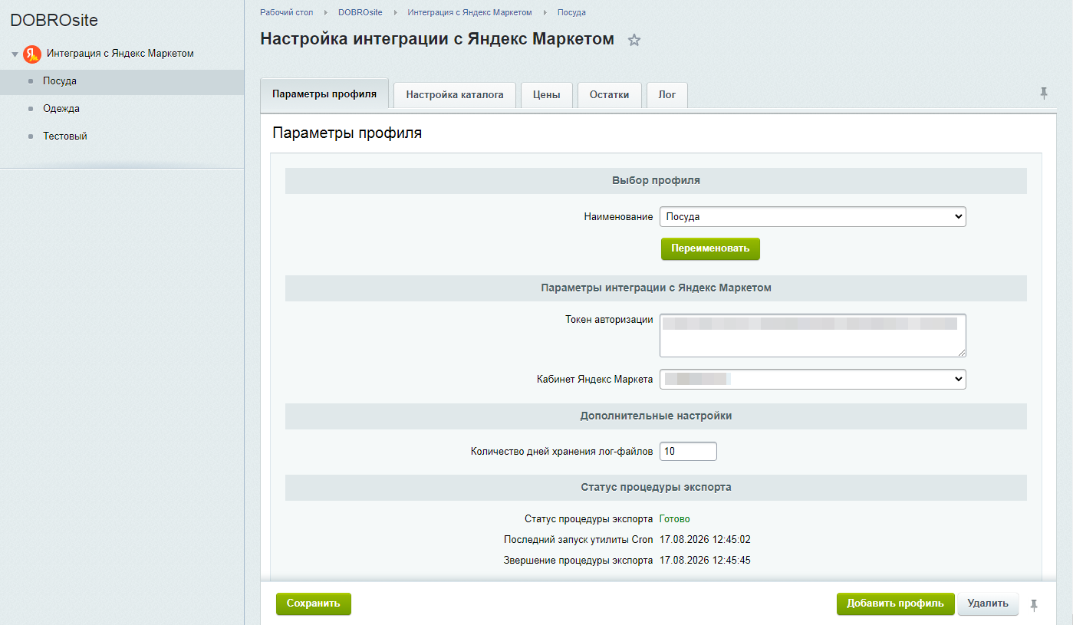Open the Цены tab

tap(547, 95)
